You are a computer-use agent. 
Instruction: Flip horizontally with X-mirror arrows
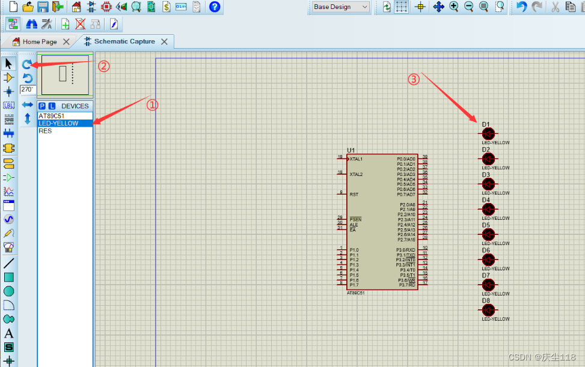coord(28,105)
